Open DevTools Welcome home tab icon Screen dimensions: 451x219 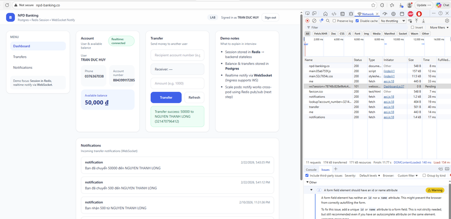pyautogui.click(x=325, y=14)
